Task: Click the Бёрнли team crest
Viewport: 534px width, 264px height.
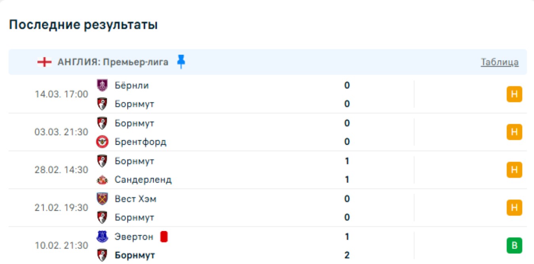Action: click(x=102, y=85)
